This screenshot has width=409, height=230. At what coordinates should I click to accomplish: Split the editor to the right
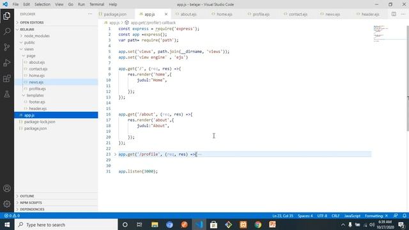(x=394, y=14)
